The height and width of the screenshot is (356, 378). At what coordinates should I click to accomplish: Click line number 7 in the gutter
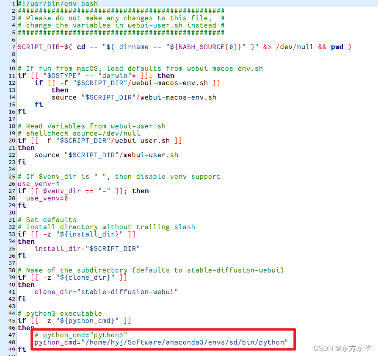[x=14, y=47]
